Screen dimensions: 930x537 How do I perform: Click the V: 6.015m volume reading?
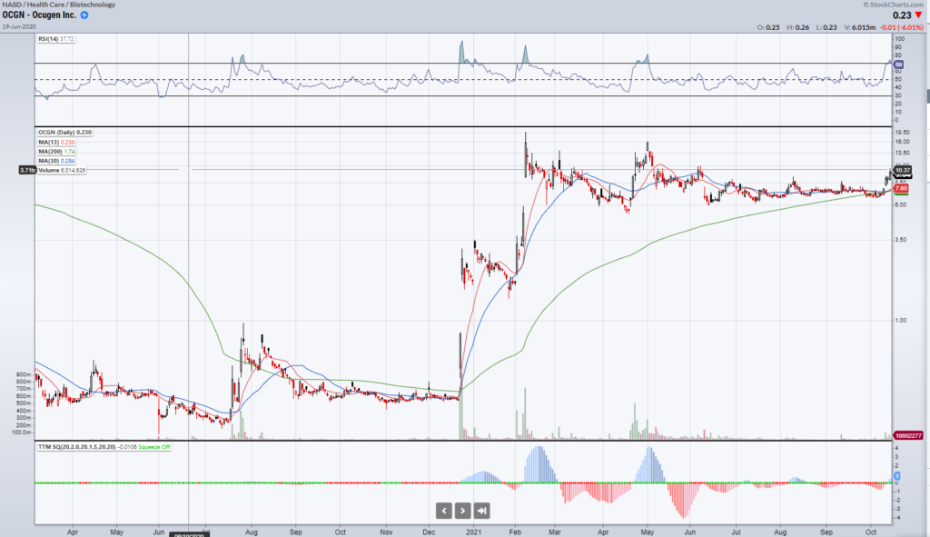859,27
